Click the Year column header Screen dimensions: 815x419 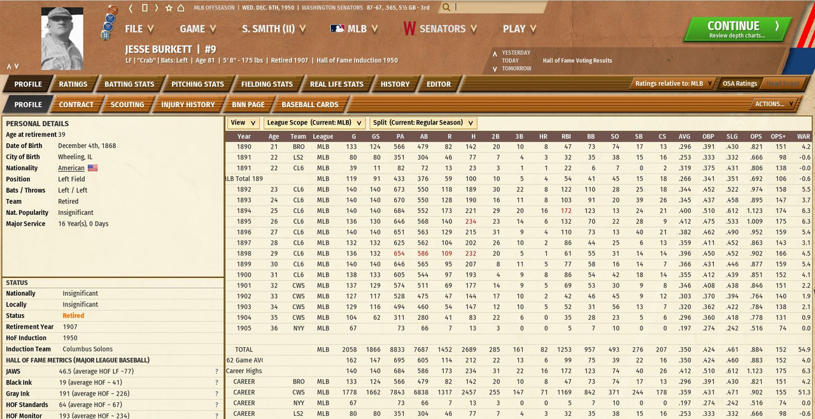point(244,136)
